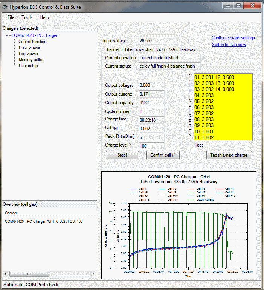Open the Help menu
This screenshot has height=290, width=264.
[44, 17]
